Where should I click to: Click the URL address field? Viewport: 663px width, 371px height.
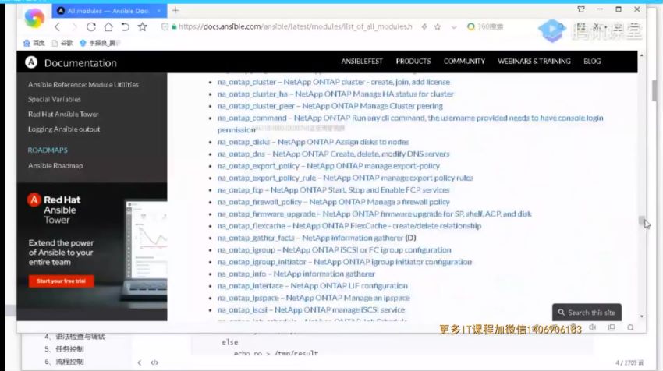(295, 26)
